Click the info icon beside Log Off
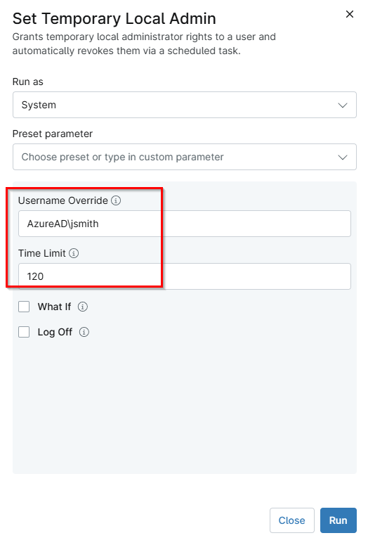Image resolution: width=368 pixels, height=545 pixels. pyautogui.click(x=84, y=332)
